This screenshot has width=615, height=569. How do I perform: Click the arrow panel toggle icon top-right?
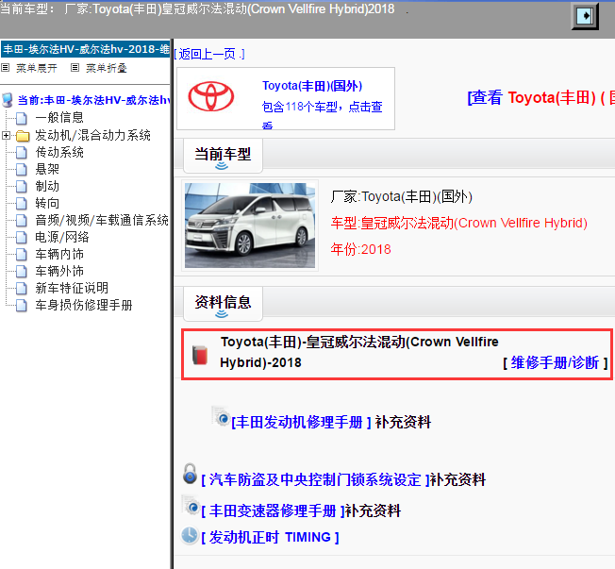pyautogui.click(x=585, y=16)
